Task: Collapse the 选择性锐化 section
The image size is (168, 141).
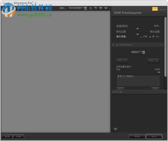Action: [x=113, y=45]
